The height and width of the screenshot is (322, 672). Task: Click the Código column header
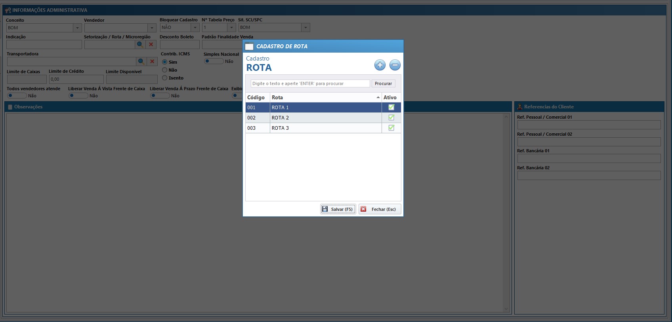(257, 97)
